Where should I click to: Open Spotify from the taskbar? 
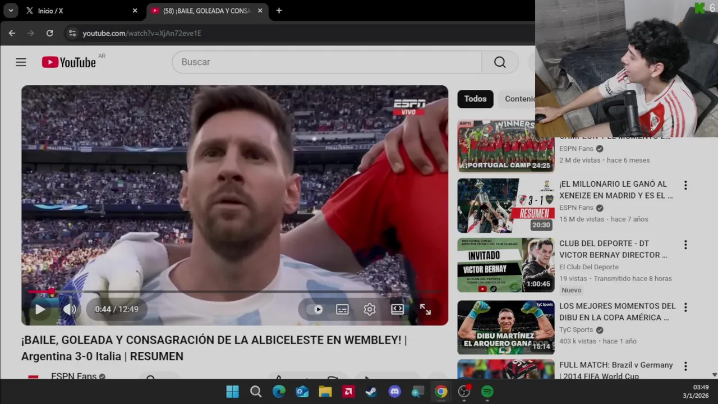pyautogui.click(x=487, y=392)
